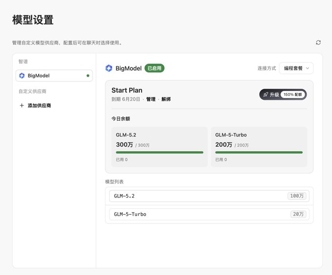This screenshot has width=332, height=275.
Task: Click the 模型设置 page title
Action: click(33, 20)
